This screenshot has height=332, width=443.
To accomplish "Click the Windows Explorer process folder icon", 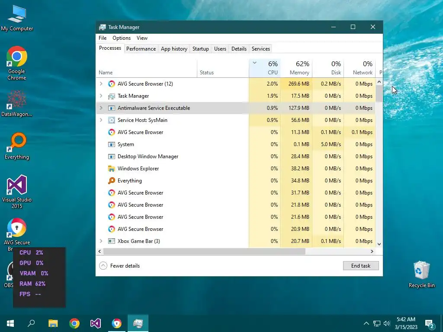I will (x=112, y=169).
